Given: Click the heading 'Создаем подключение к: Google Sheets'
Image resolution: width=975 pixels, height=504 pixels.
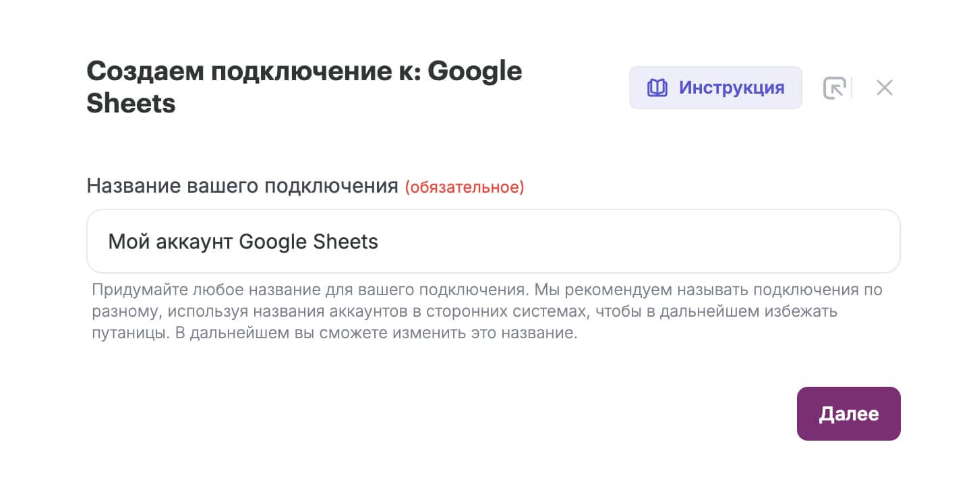Looking at the screenshot, I should (x=304, y=87).
